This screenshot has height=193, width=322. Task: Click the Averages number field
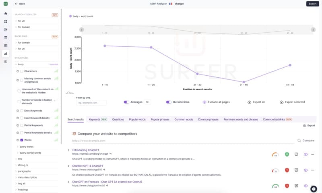coord(147,102)
